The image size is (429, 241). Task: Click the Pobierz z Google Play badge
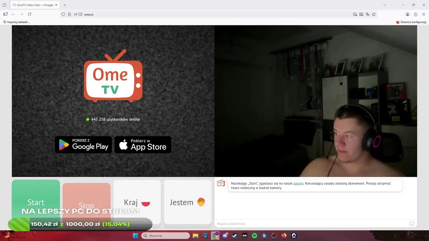tap(83, 145)
